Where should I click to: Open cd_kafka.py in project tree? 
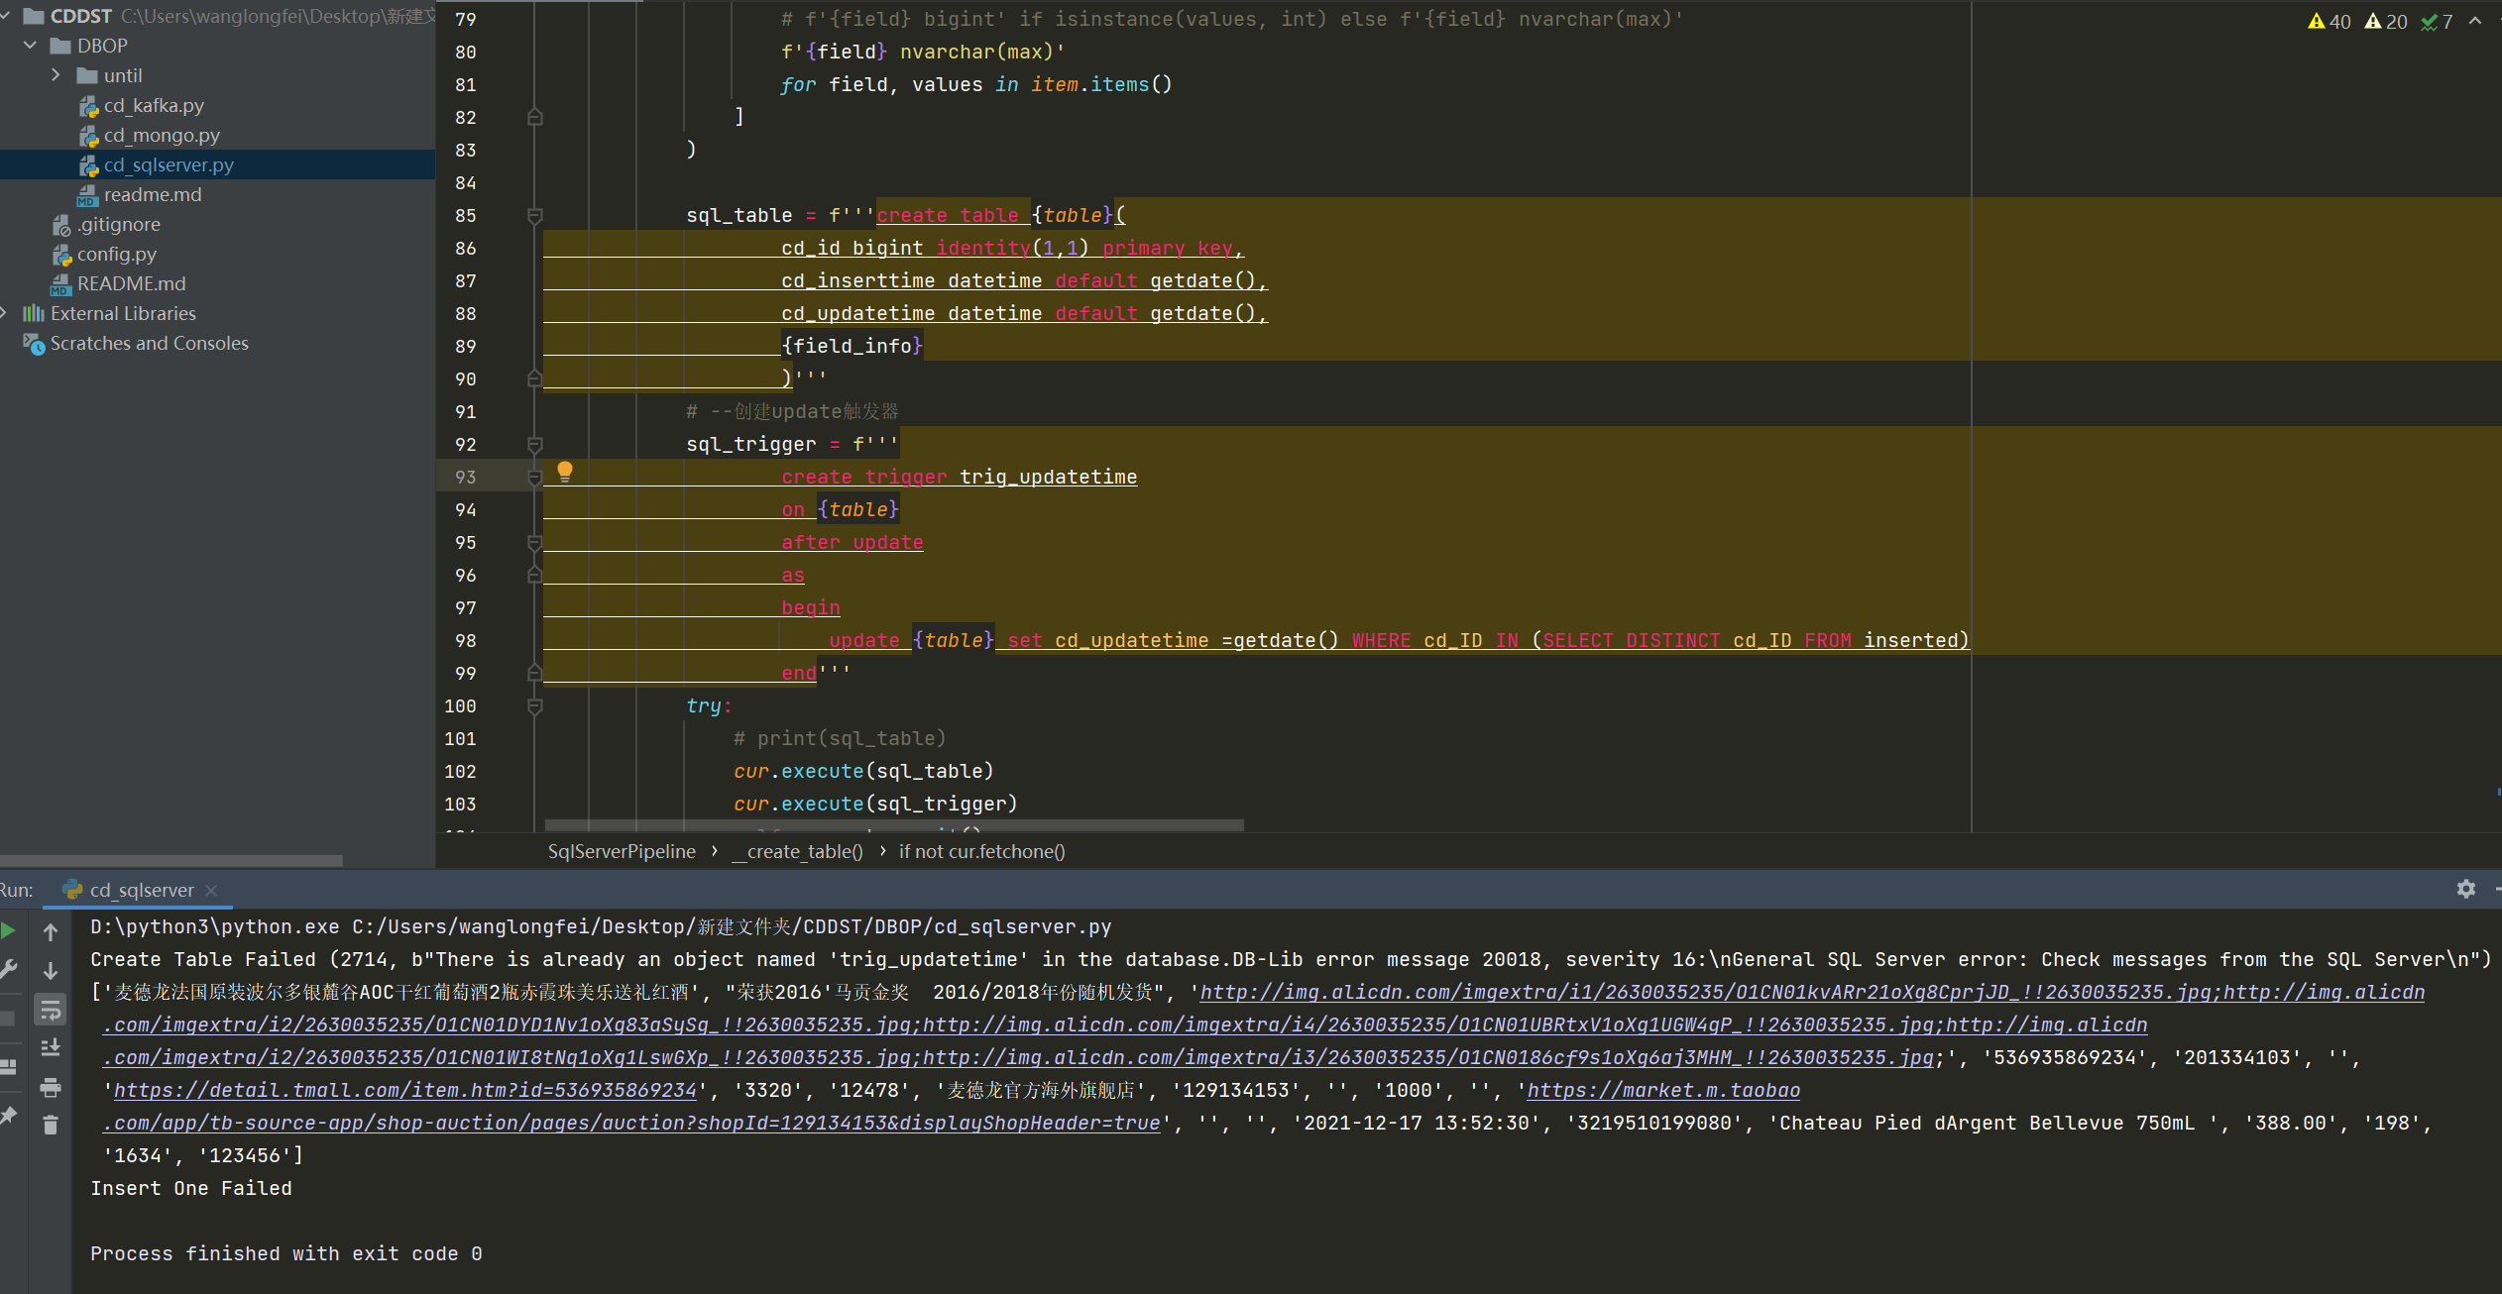154,105
